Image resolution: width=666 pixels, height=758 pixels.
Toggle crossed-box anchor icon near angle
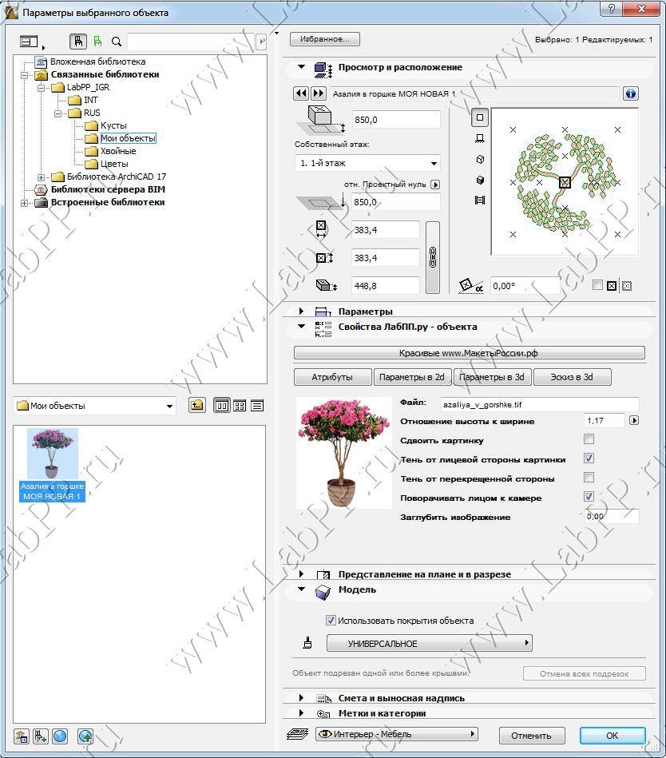(612, 286)
